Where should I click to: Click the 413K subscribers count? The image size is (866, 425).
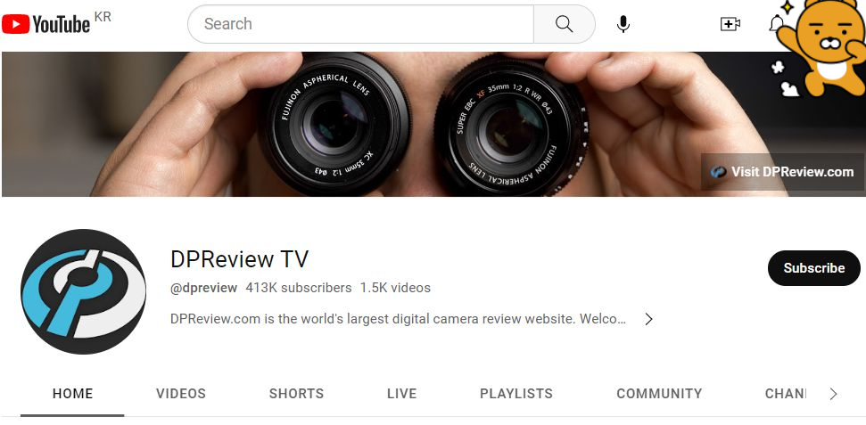pyautogui.click(x=299, y=288)
